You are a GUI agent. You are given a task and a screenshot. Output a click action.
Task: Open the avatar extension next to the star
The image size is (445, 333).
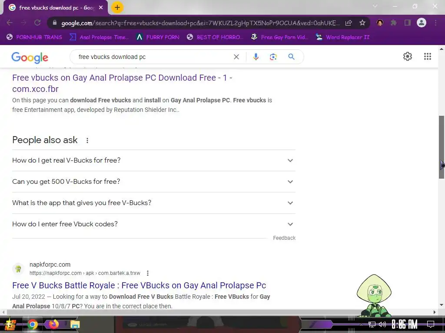(380, 23)
